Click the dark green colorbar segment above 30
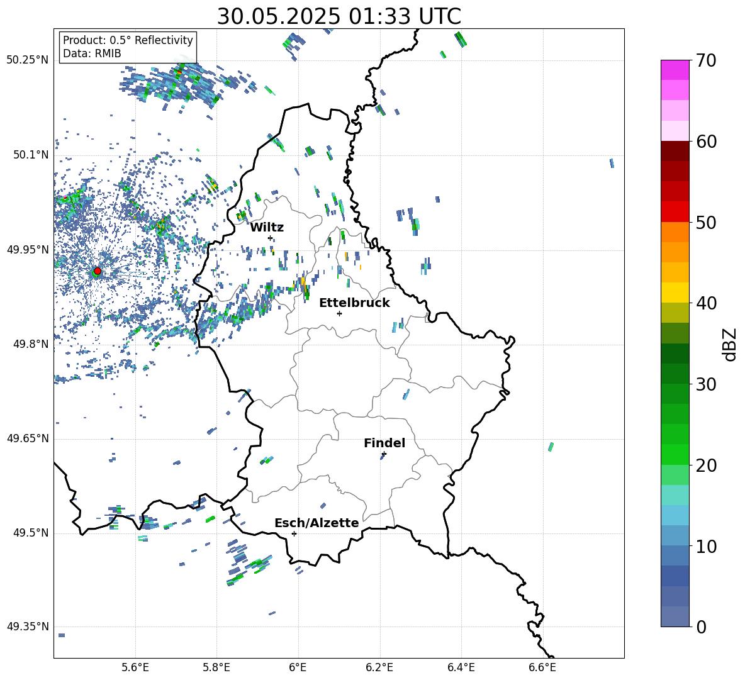This screenshot has height=680, width=745. 675,373
